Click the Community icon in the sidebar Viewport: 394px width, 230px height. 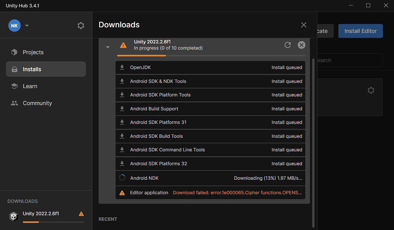click(x=14, y=103)
